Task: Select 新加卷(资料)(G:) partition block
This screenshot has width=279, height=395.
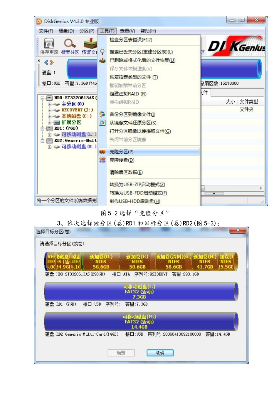Action: click(x=174, y=262)
